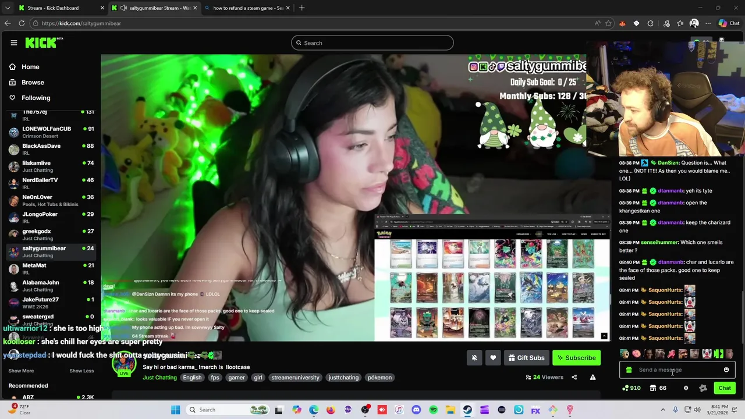The image size is (745, 419).
Task: Click the Kick logo
Action: pos(42,42)
